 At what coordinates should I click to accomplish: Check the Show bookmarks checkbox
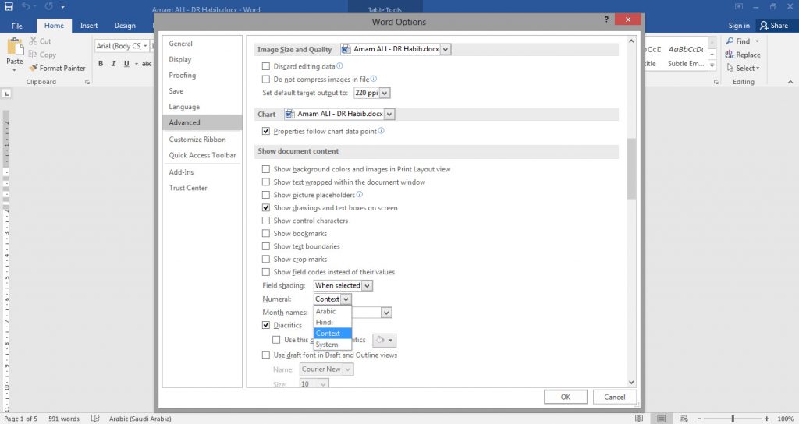coord(266,234)
